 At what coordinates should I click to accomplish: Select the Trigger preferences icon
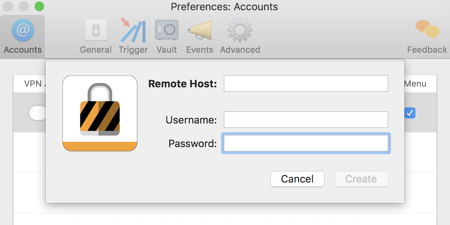133,30
